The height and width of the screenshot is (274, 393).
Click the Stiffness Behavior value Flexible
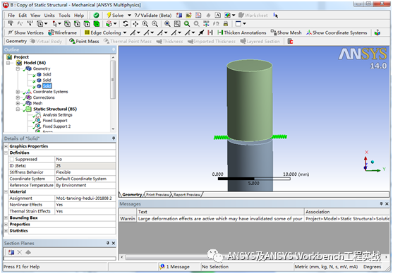[x=85, y=172]
